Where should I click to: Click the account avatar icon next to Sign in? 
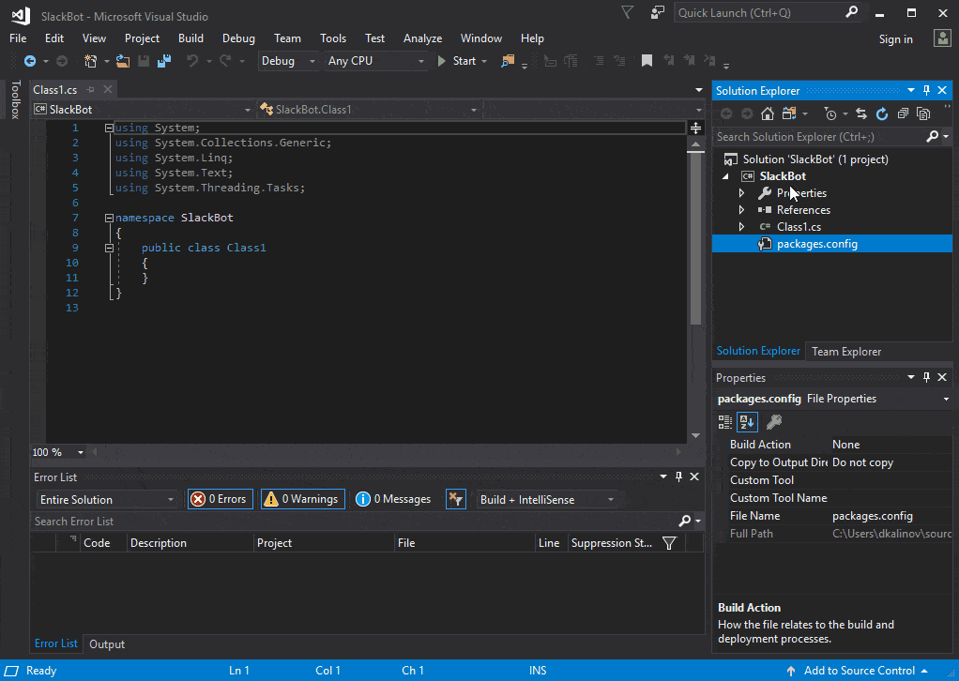click(x=942, y=38)
